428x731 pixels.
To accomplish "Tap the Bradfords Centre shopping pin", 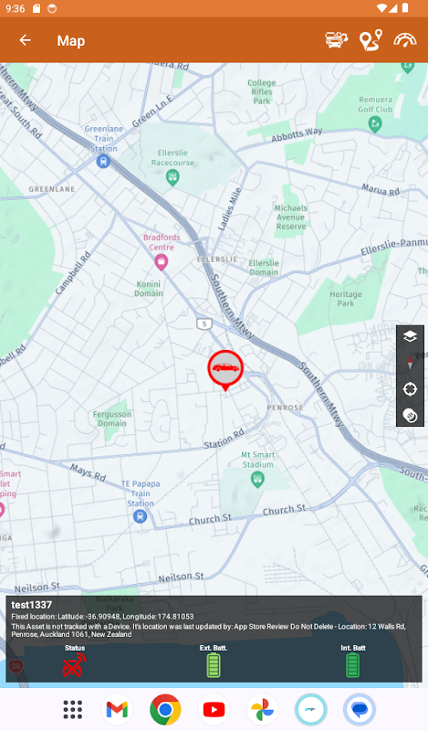I will (x=162, y=262).
